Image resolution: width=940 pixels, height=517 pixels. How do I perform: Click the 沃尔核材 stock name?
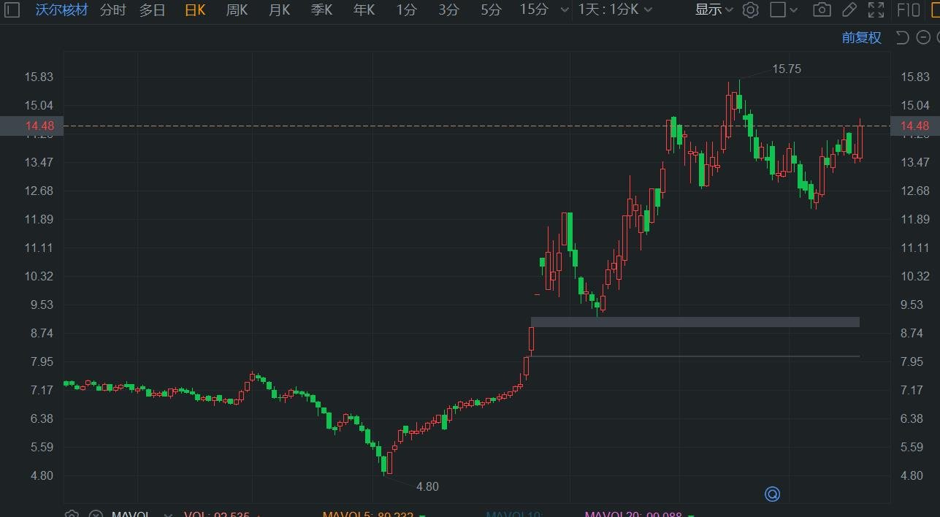click(61, 10)
